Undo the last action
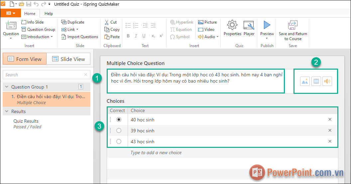 (x=36, y=4)
